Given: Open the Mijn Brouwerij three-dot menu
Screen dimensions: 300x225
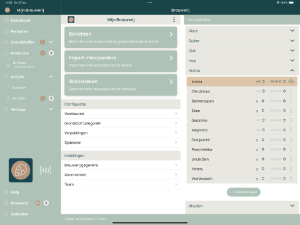Looking at the screenshot, I should [x=174, y=19].
